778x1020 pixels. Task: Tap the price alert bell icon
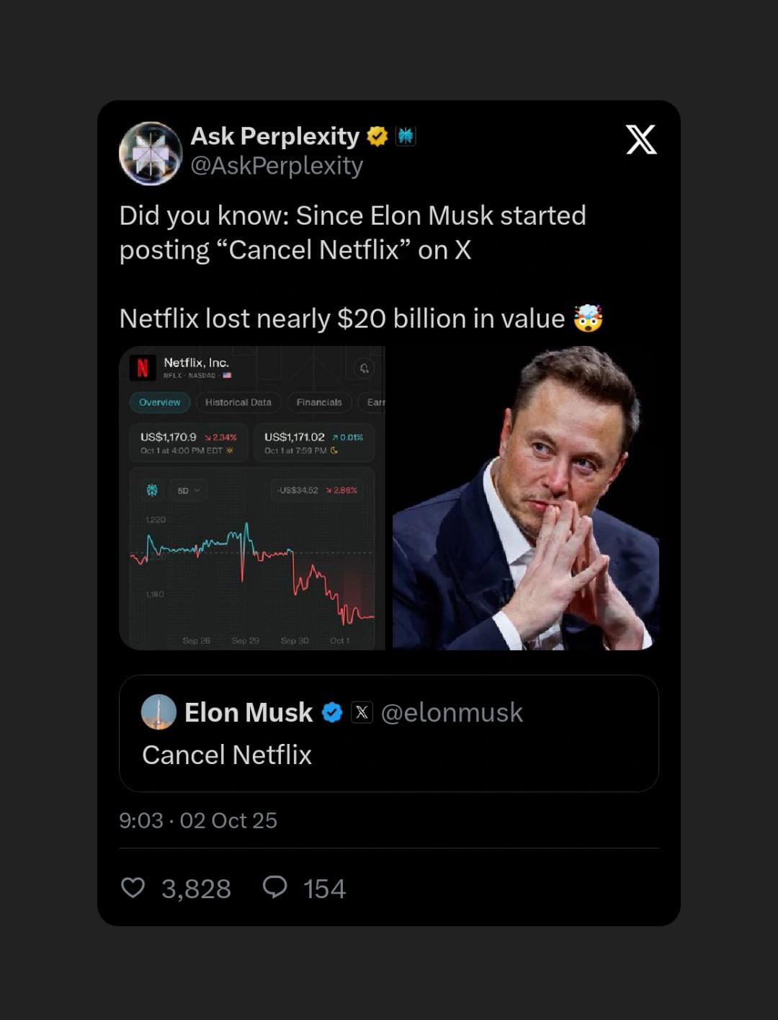point(364,368)
